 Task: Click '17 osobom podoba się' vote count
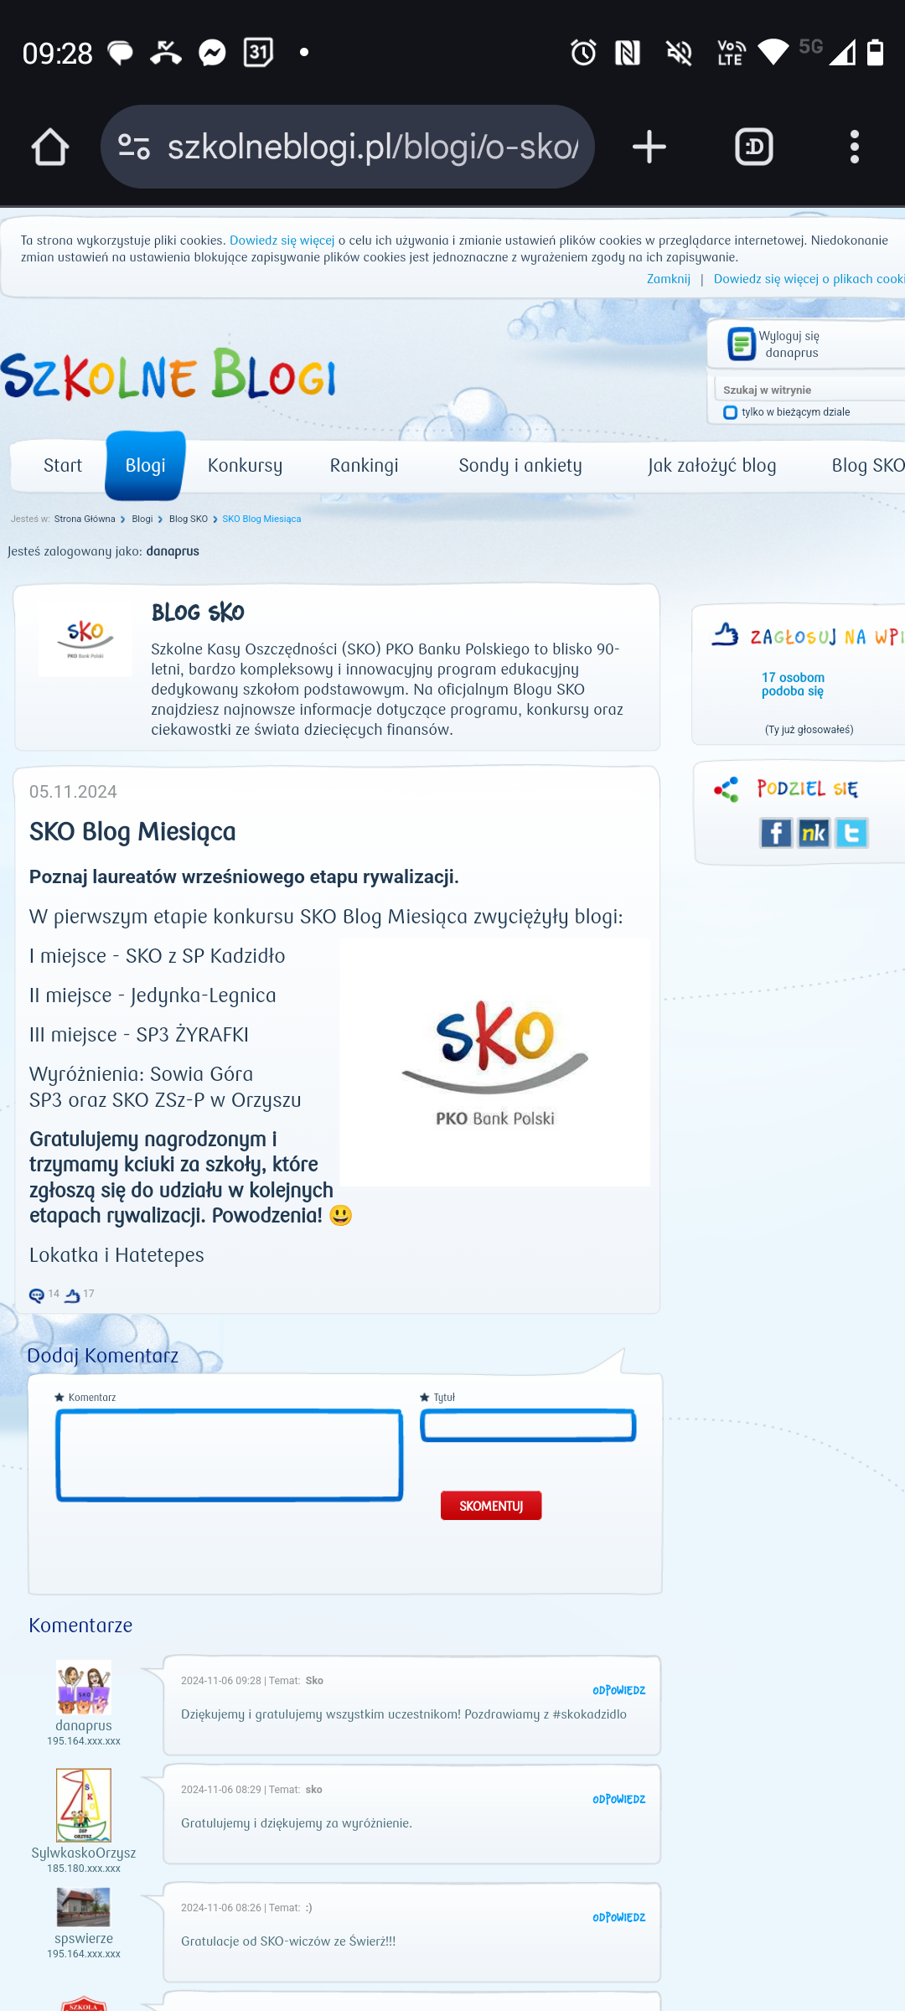pos(793,685)
